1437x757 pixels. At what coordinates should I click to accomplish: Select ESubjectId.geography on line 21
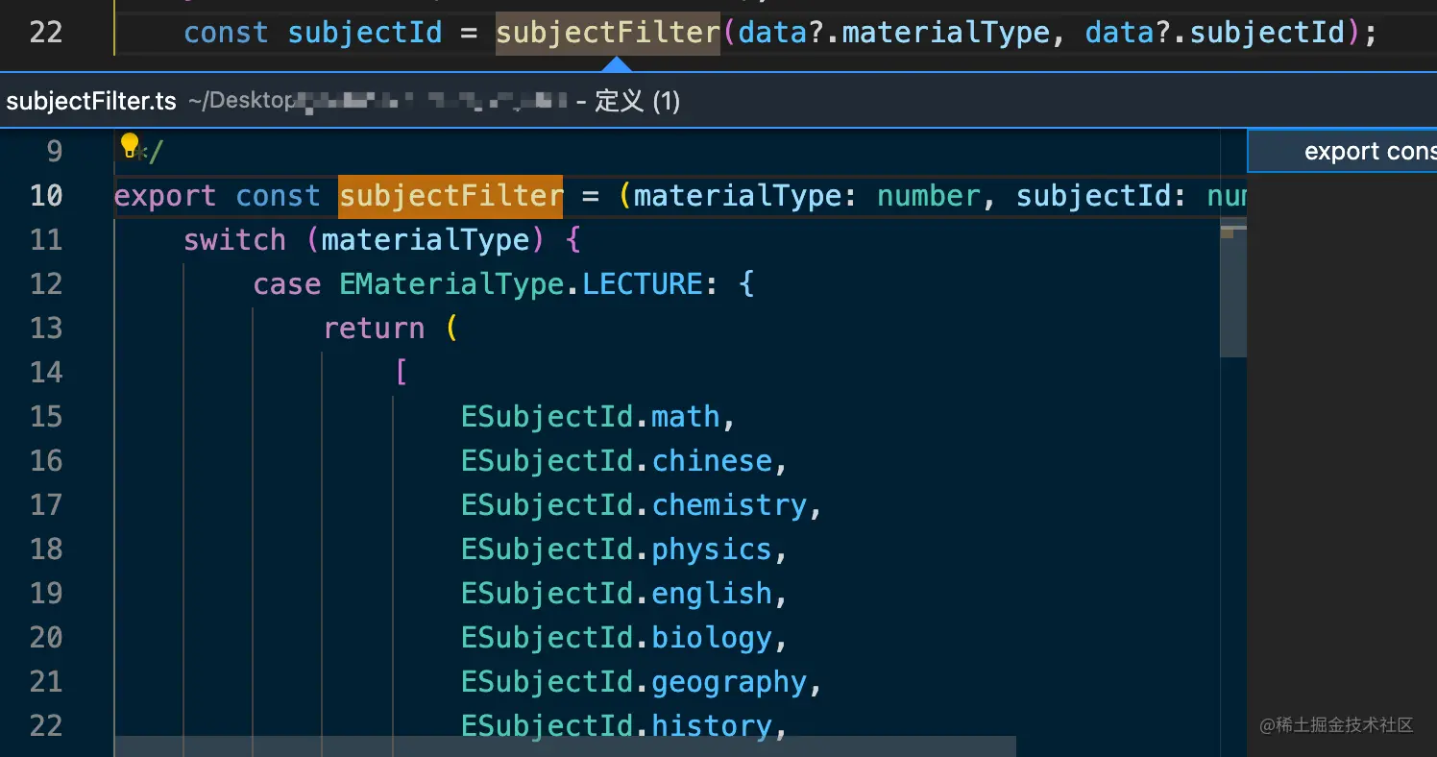pyautogui.click(x=640, y=681)
